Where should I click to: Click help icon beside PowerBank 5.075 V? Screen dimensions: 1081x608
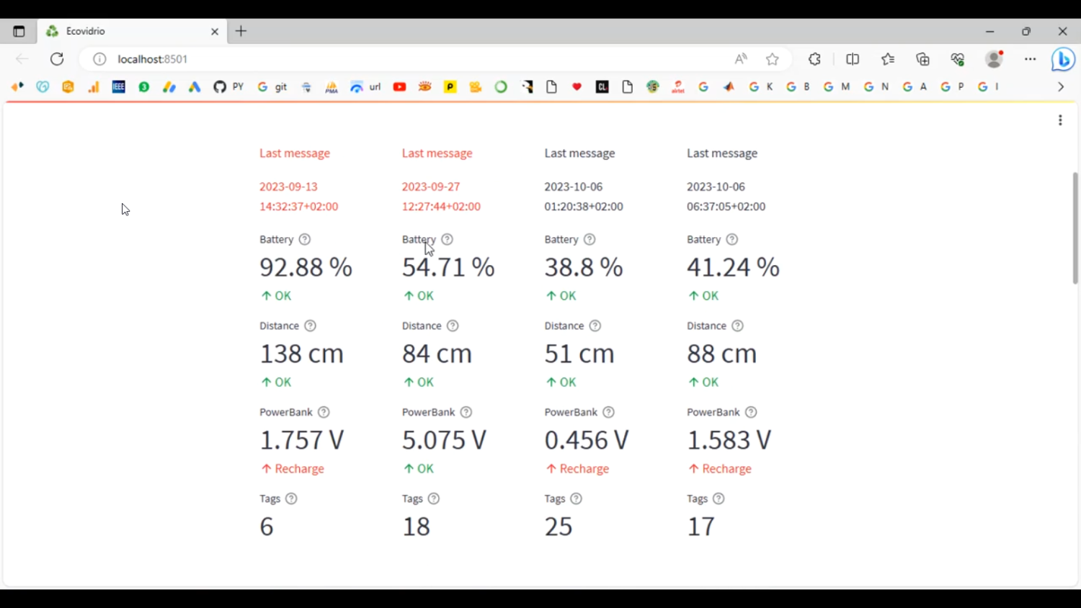pos(466,412)
